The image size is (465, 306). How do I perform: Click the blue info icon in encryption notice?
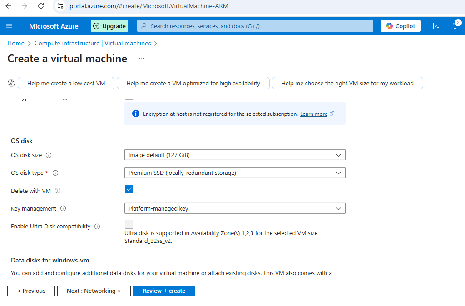pos(135,114)
